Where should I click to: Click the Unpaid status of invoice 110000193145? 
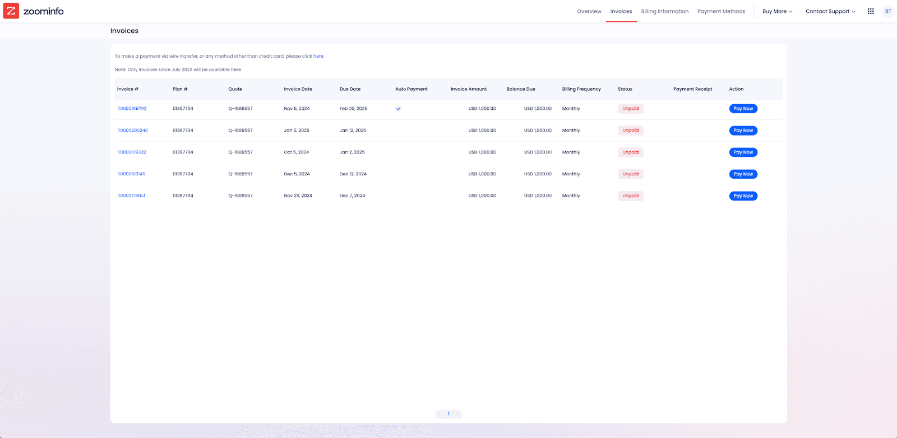tap(631, 174)
